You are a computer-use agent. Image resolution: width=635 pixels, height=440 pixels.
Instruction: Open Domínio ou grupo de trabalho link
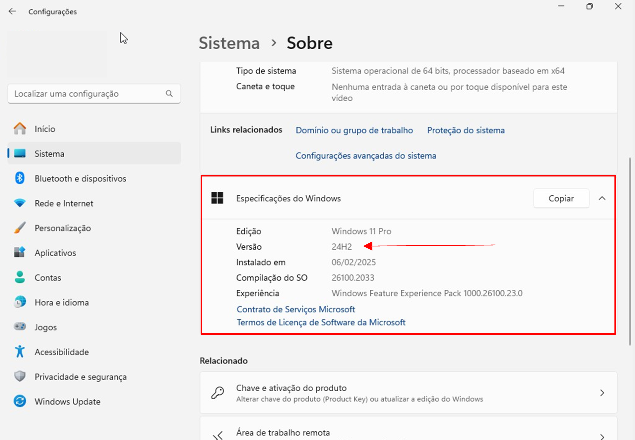pyautogui.click(x=354, y=130)
